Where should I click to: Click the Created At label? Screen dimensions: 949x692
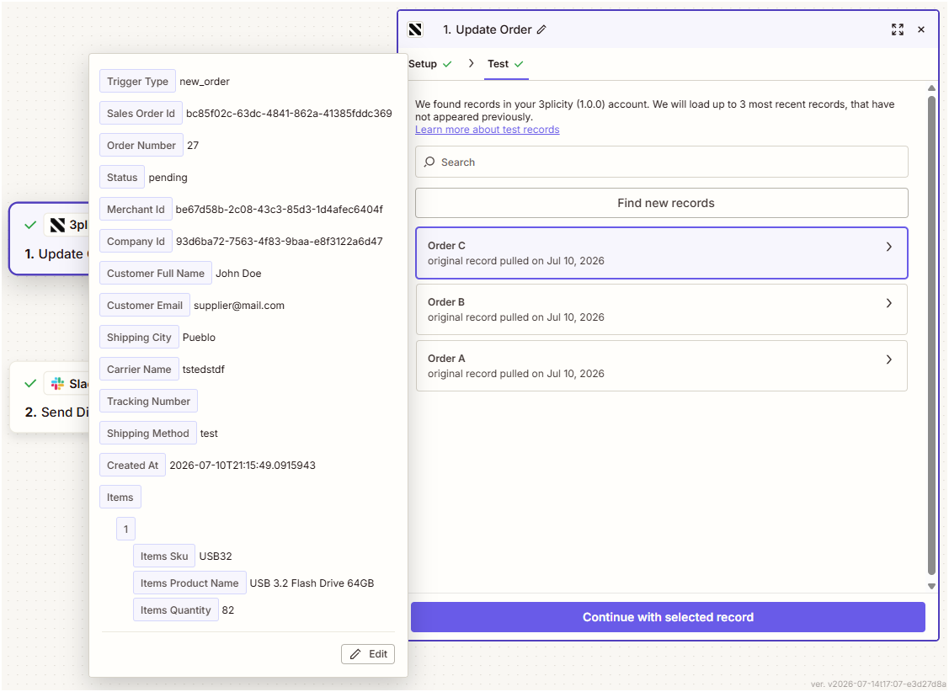pyautogui.click(x=132, y=466)
